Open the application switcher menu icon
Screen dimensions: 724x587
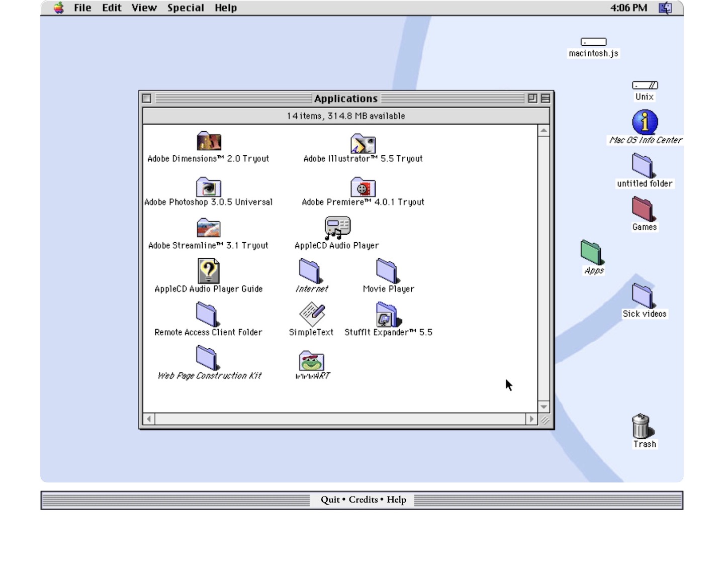coord(665,8)
